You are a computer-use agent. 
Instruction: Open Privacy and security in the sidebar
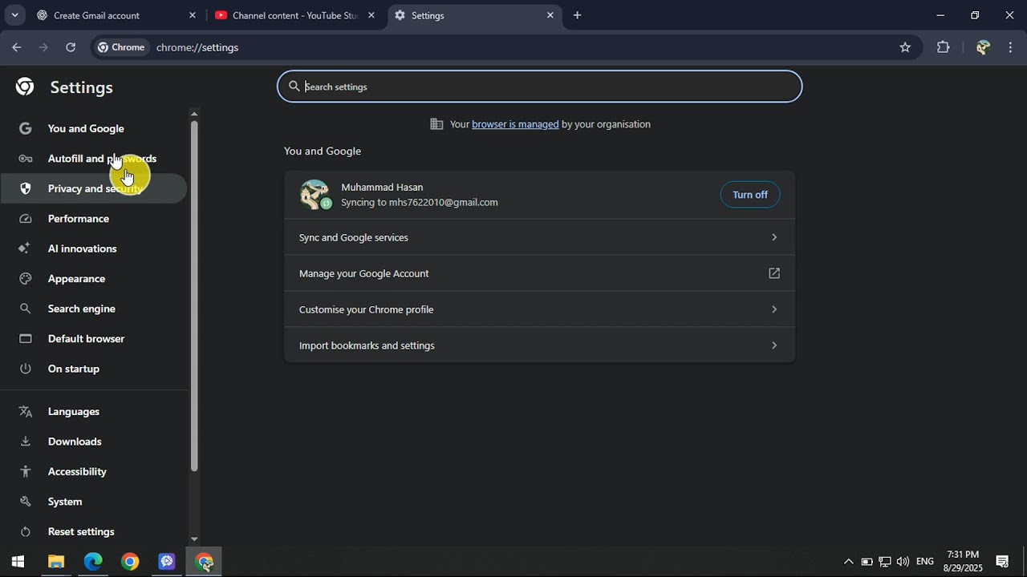tap(93, 188)
